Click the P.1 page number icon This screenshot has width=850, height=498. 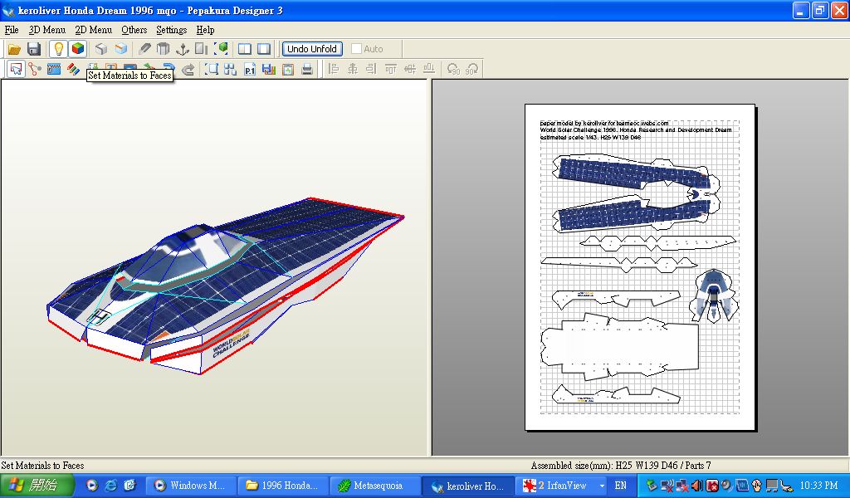click(x=249, y=69)
